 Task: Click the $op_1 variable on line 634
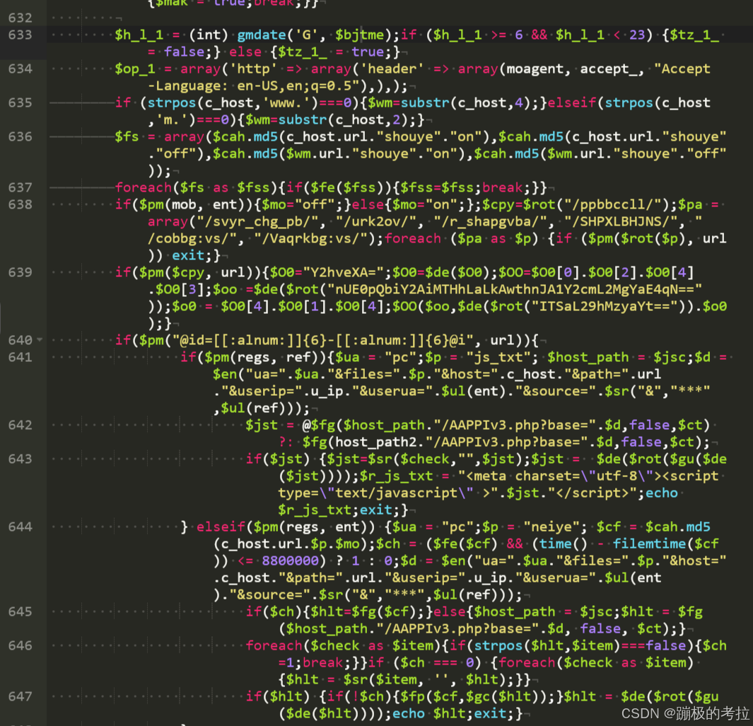pyautogui.click(x=135, y=69)
